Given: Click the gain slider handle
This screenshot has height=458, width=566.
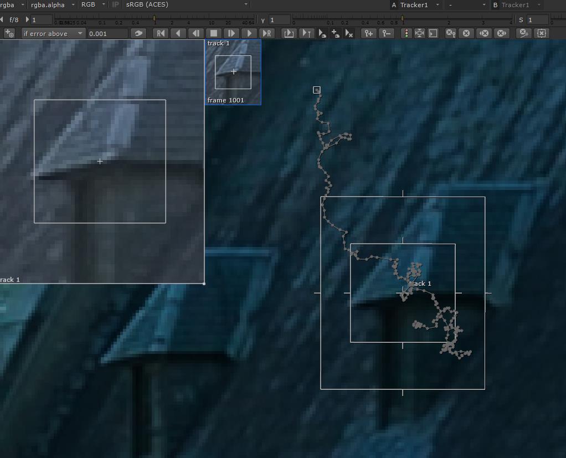Looking at the screenshot, I should click(154, 19).
